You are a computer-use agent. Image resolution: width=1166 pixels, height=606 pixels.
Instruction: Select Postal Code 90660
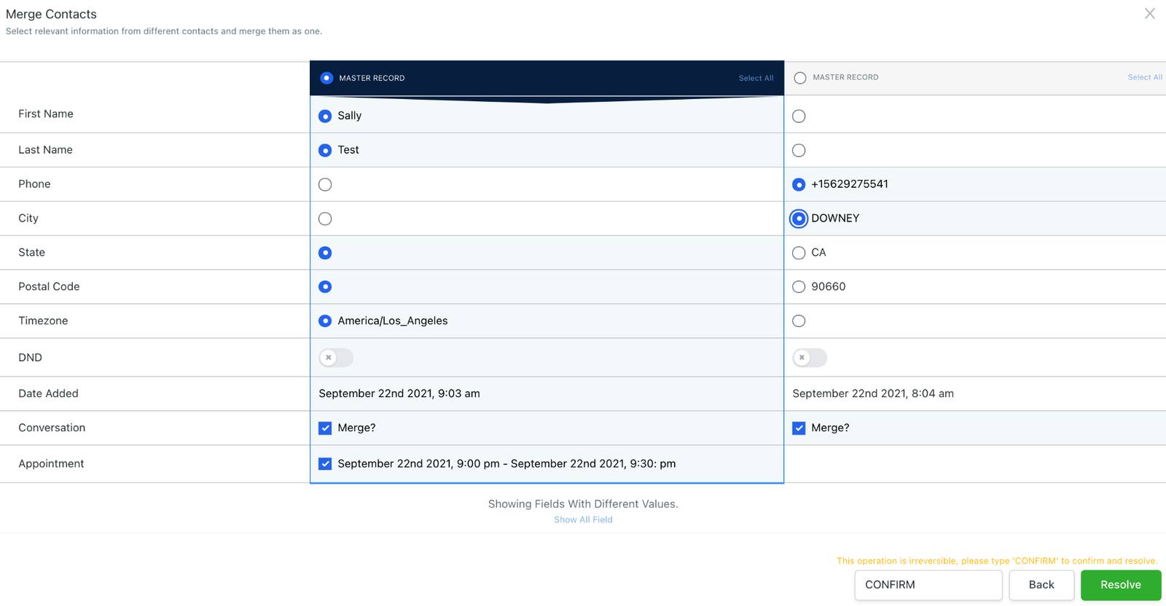point(799,287)
